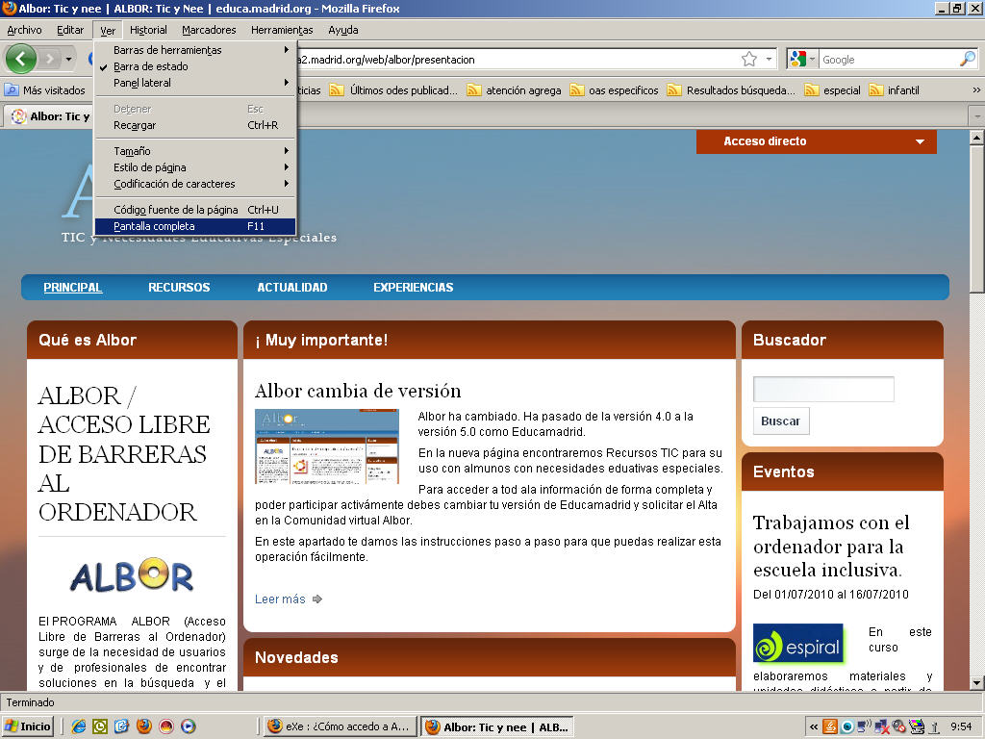Expand the Barras de herramientas submenu
Viewport: 985px width, 739px height.
point(194,50)
